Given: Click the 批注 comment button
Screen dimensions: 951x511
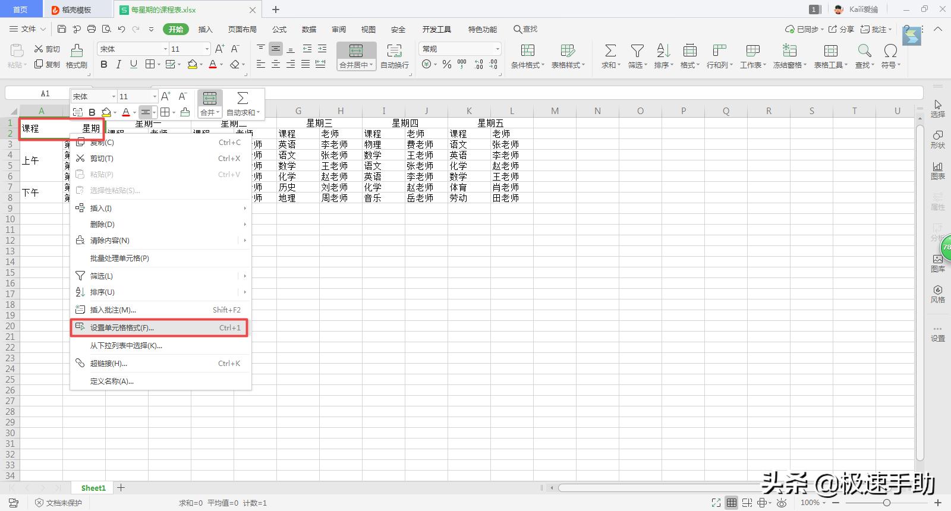Looking at the screenshot, I should click(876, 29).
